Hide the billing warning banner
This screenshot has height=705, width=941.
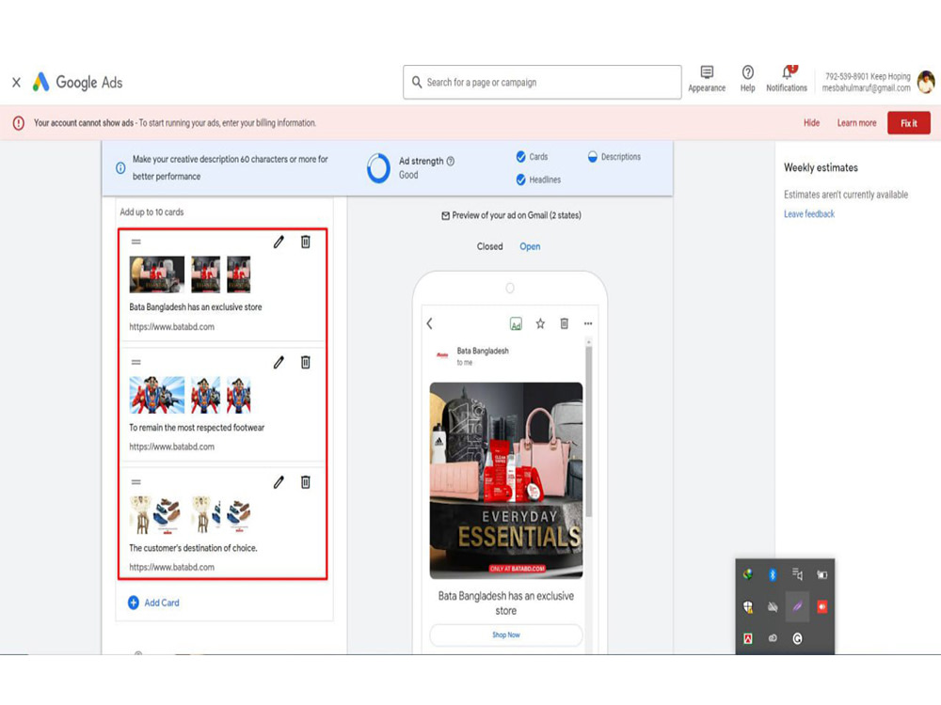click(x=811, y=123)
